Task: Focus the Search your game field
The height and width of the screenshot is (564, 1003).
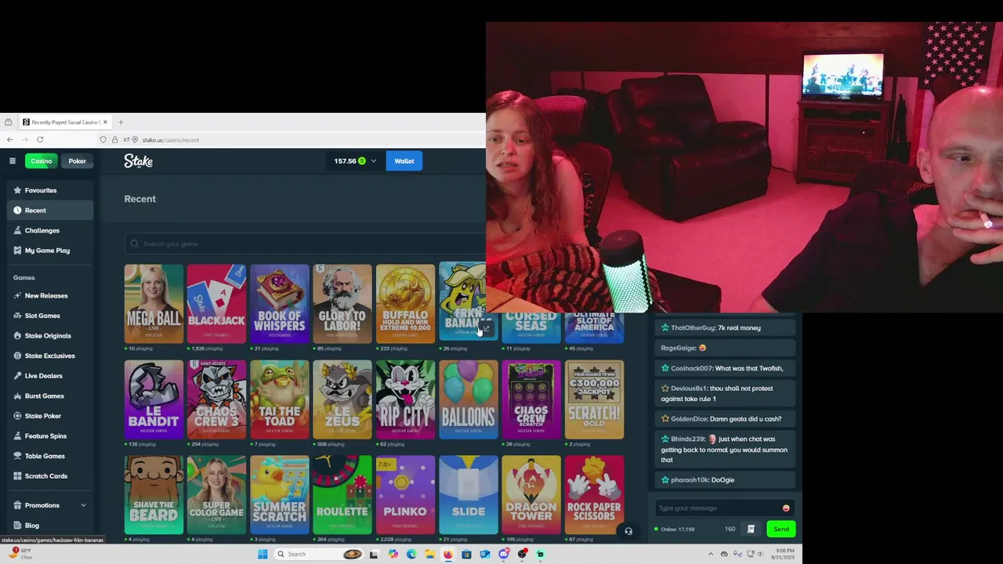Action: [x=305, y=244]
